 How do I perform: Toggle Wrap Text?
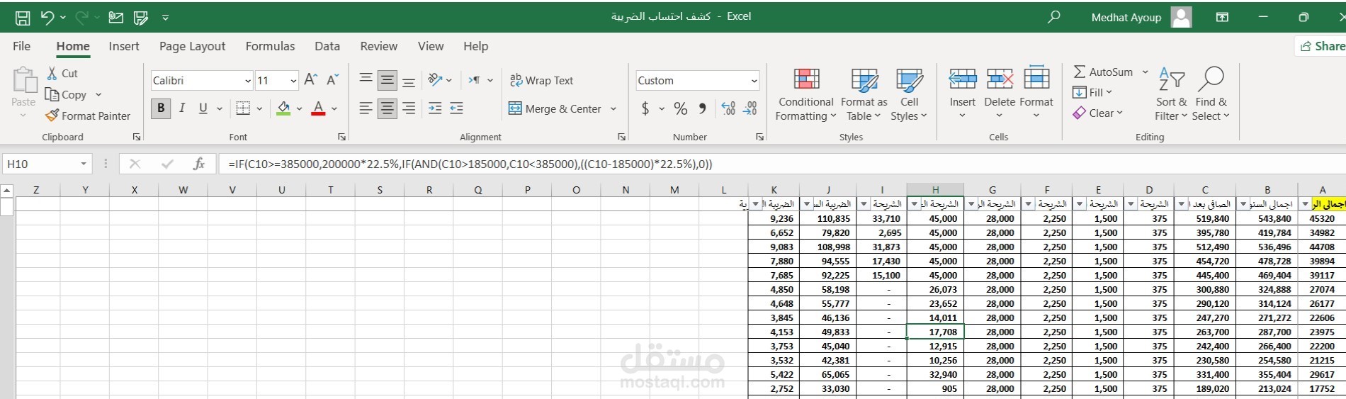point(542,80)
